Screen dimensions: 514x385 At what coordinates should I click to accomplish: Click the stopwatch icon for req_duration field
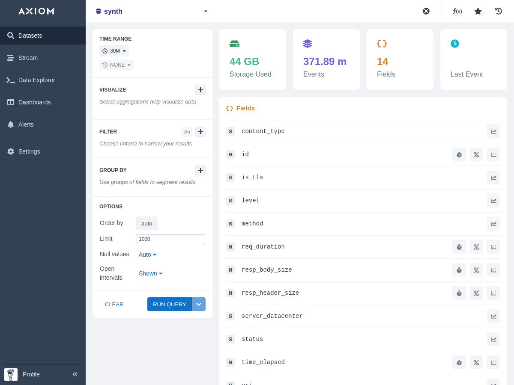459,247
